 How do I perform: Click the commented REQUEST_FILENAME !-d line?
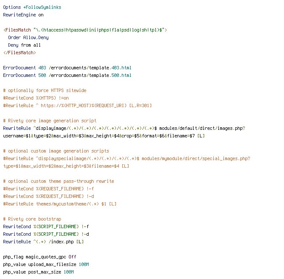click(48, 196)
